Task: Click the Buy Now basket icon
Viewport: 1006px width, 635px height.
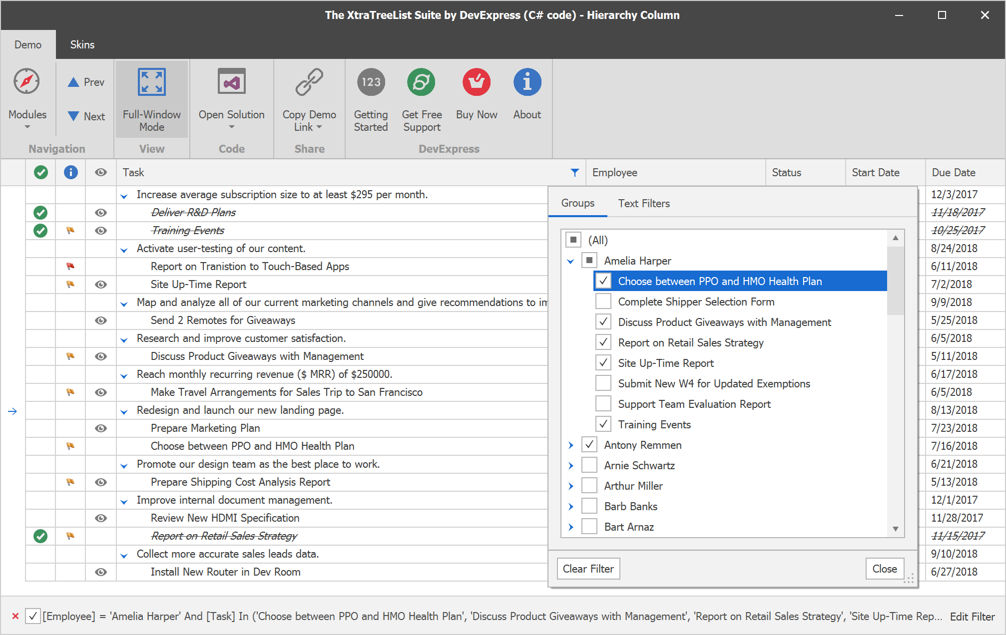Action: [x=476, y=82]
